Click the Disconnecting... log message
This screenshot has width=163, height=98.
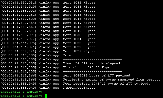79,88
